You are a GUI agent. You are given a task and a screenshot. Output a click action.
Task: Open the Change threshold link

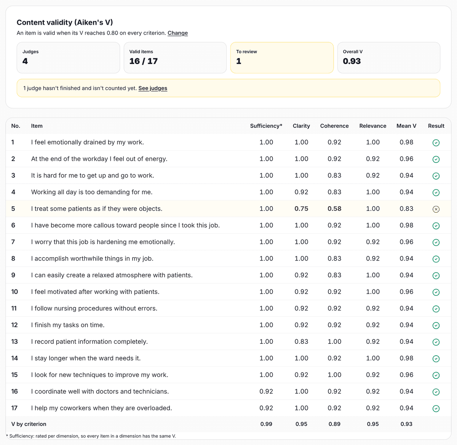tap(177, 33)
